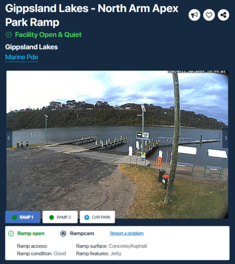Click the Rampcam camera icon
This screenshot has height=264, width=235.
[63, 233]
